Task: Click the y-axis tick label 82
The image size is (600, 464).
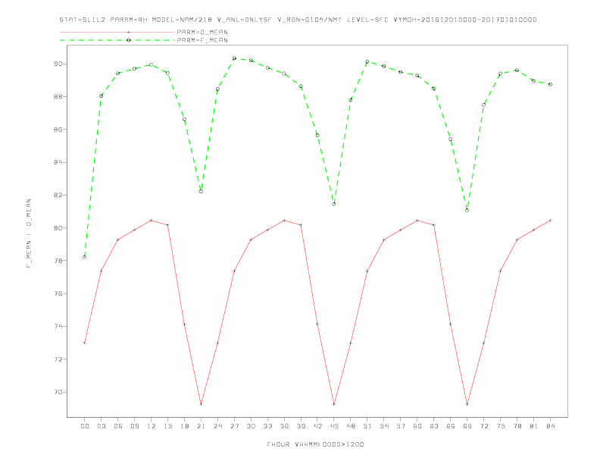Action: (x=58, y=196)
